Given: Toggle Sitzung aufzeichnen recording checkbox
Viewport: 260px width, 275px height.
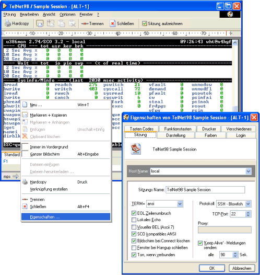Looking at the screenshot, I should click(145, 24).
